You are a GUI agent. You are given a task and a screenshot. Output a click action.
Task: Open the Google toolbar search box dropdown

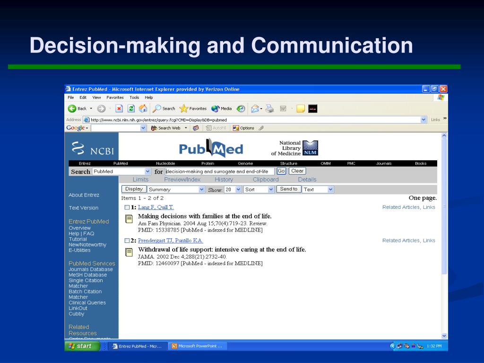click(143, 128)
